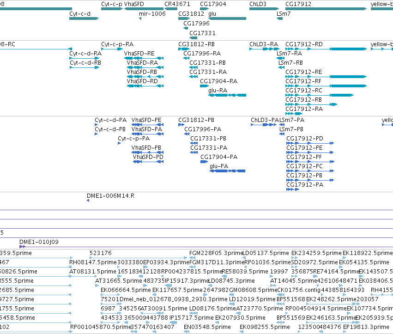Click transcript CG31812-RB
The height and width of the screenshot is (334, 393).
[184, 49]
